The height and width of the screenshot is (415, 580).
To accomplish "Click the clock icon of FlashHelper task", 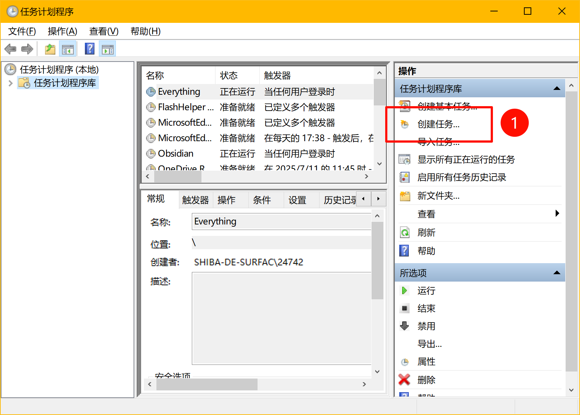I will click(151, 107).
